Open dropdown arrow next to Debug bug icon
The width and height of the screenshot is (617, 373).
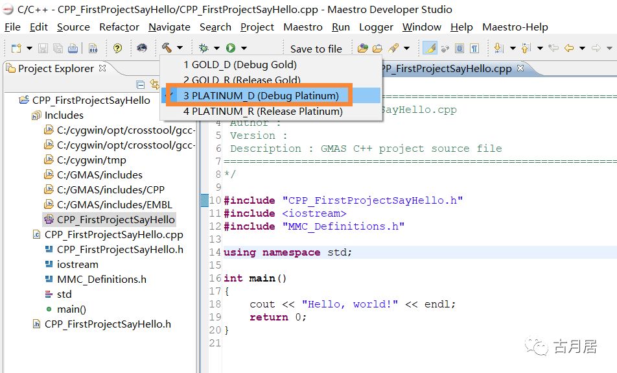pos(216,48)
